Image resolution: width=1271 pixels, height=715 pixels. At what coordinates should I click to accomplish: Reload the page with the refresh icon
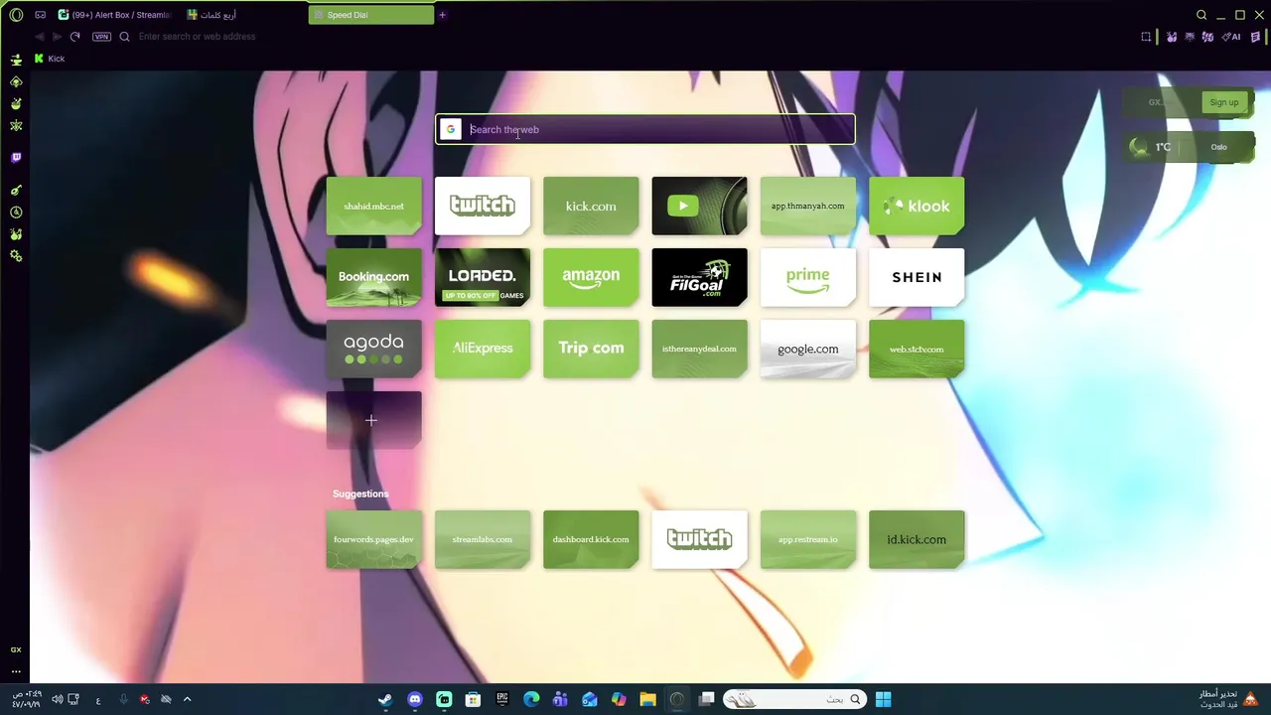74,37
